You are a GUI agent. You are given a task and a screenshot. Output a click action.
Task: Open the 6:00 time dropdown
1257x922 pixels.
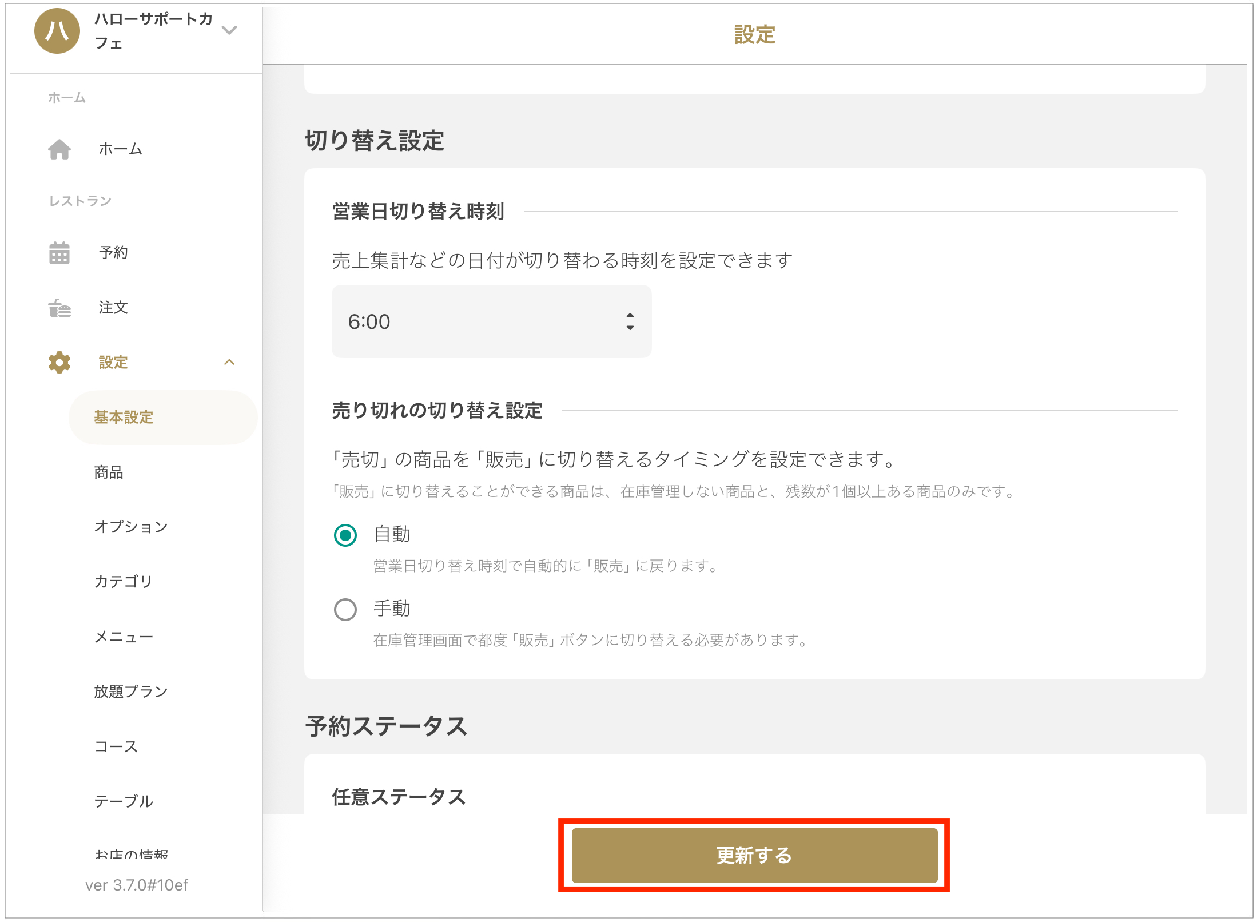coord(491,321)
